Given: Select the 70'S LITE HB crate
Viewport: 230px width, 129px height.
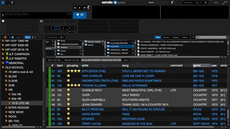Looking at the screenshot, I should 20,103.
